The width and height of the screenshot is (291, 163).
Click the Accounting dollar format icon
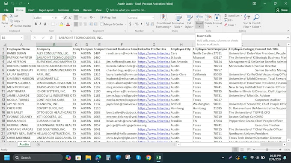click(130, 24)
